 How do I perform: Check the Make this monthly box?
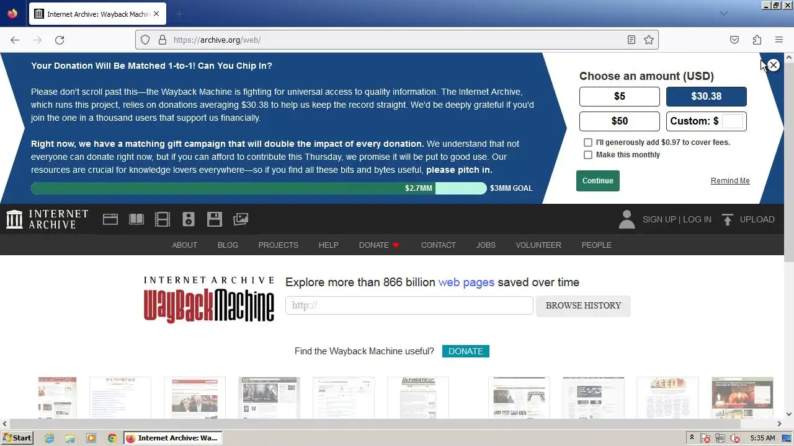(x=588, y=155)
